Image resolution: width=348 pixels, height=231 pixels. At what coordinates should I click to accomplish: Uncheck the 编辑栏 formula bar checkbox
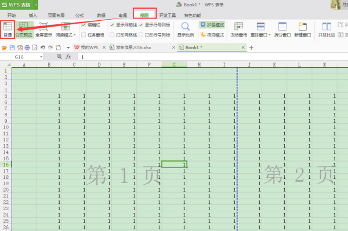pyautogui.click(x=84, y=25)
